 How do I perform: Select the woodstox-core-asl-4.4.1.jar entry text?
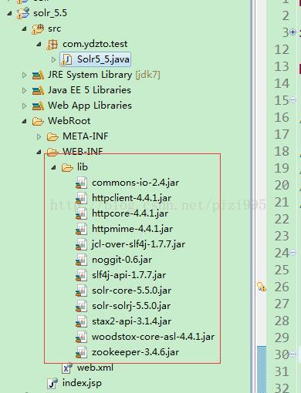pos(153,337)
